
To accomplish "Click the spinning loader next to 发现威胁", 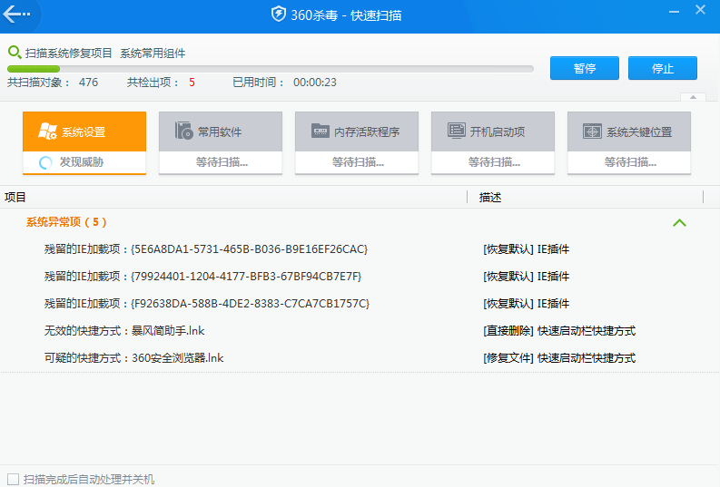I will pyautogui.click(x=45, y=162).
